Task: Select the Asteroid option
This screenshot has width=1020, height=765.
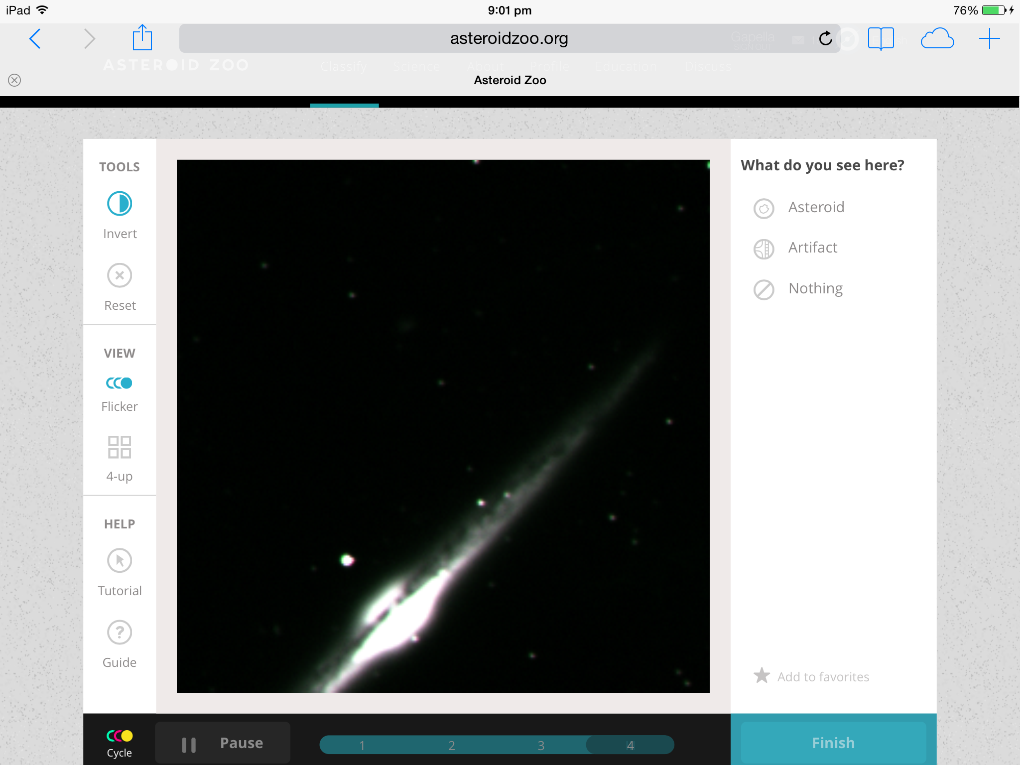Action: coord(815,208)
